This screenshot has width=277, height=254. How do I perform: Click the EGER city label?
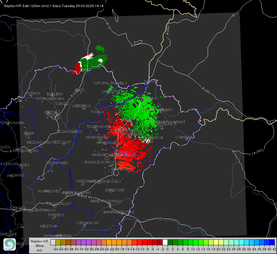29,133
